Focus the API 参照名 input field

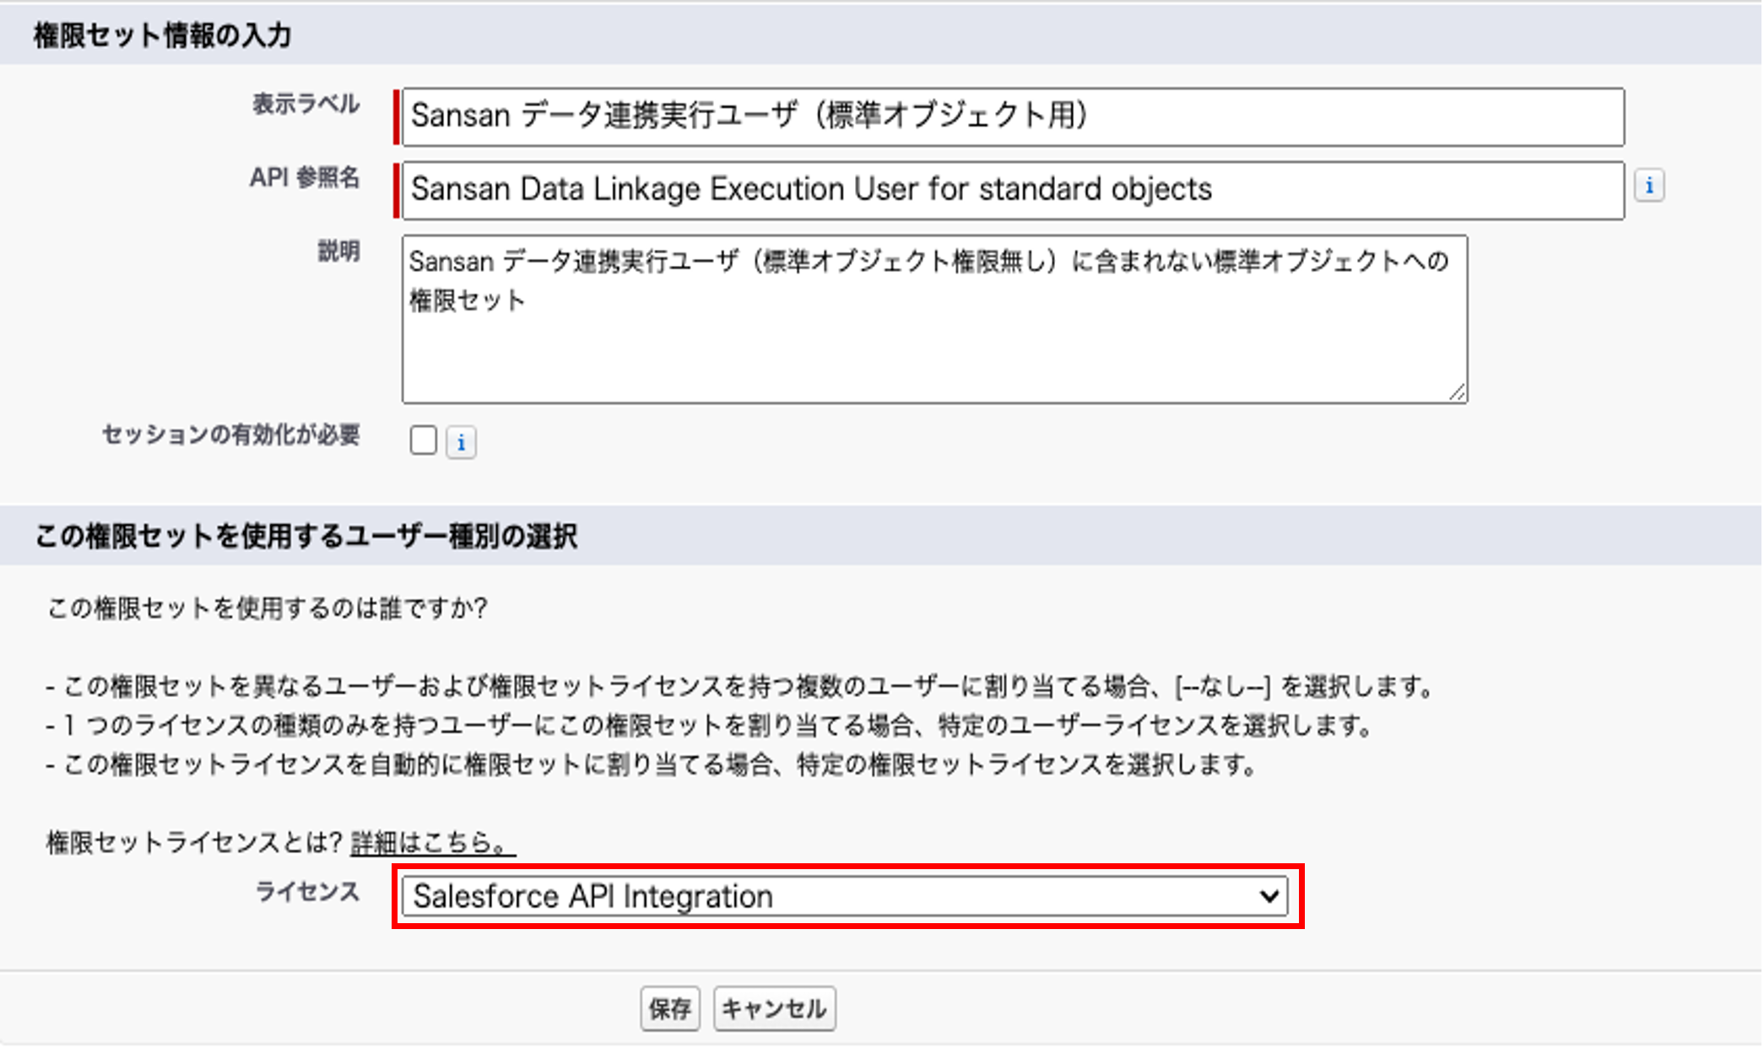1013,190
